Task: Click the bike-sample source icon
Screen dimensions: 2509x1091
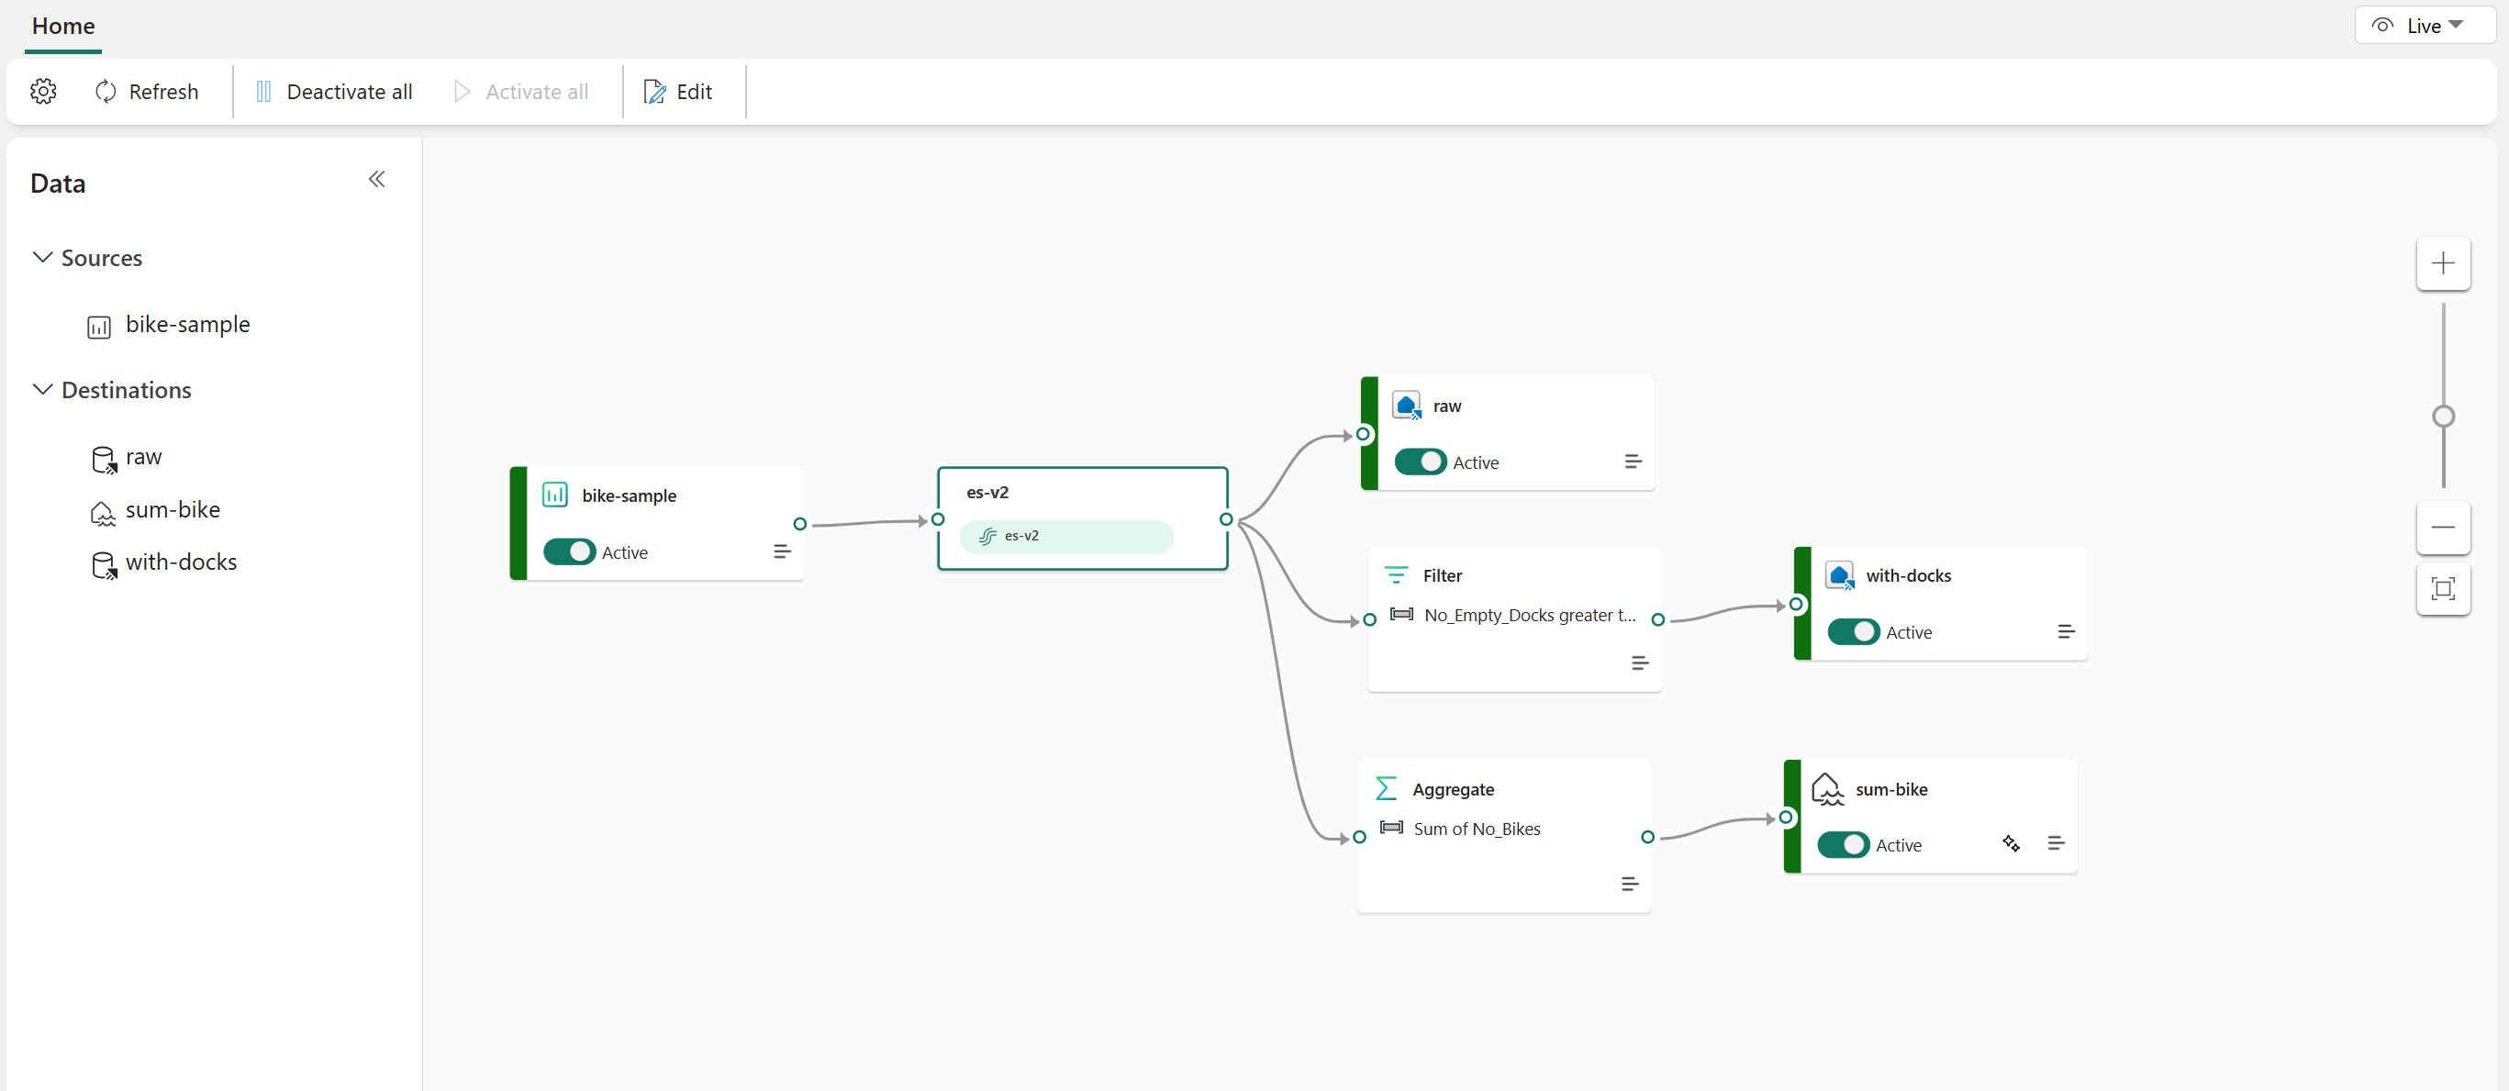Action: point(101,323)
